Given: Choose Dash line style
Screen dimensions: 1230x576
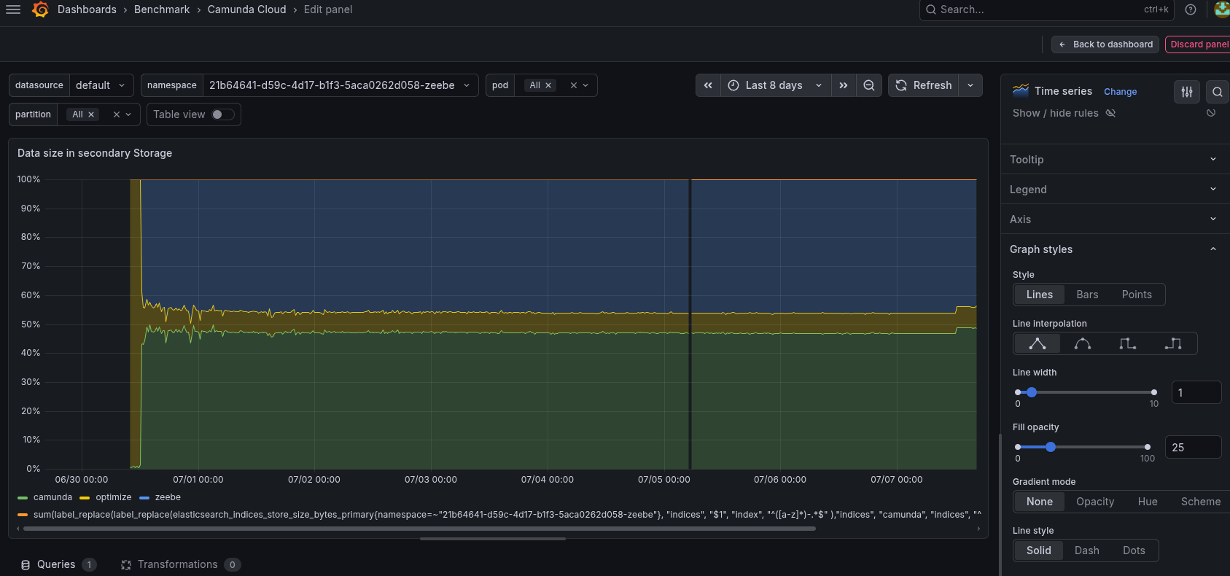Looking at the screenshot, I should pos(1086,550).
